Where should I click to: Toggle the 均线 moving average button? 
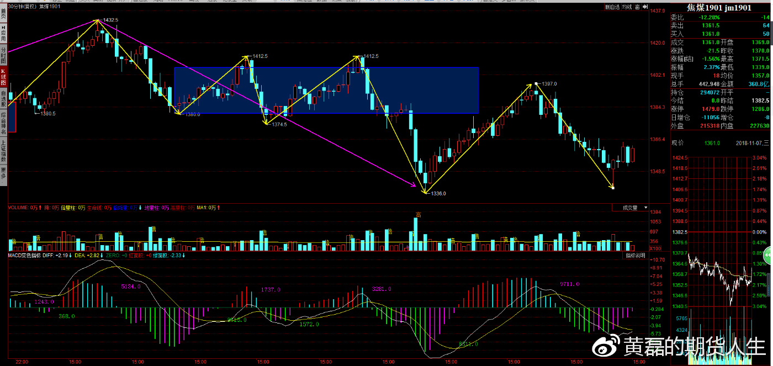tap(626, 7)
